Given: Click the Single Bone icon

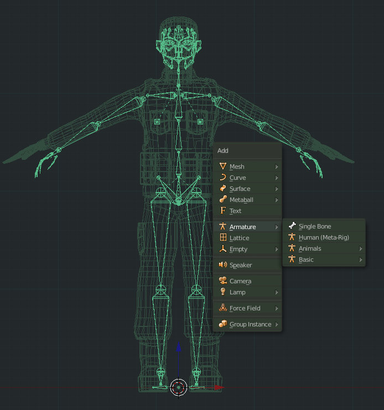Looking at the screenshot, I should pyautogui.click(x=292, y=226).
